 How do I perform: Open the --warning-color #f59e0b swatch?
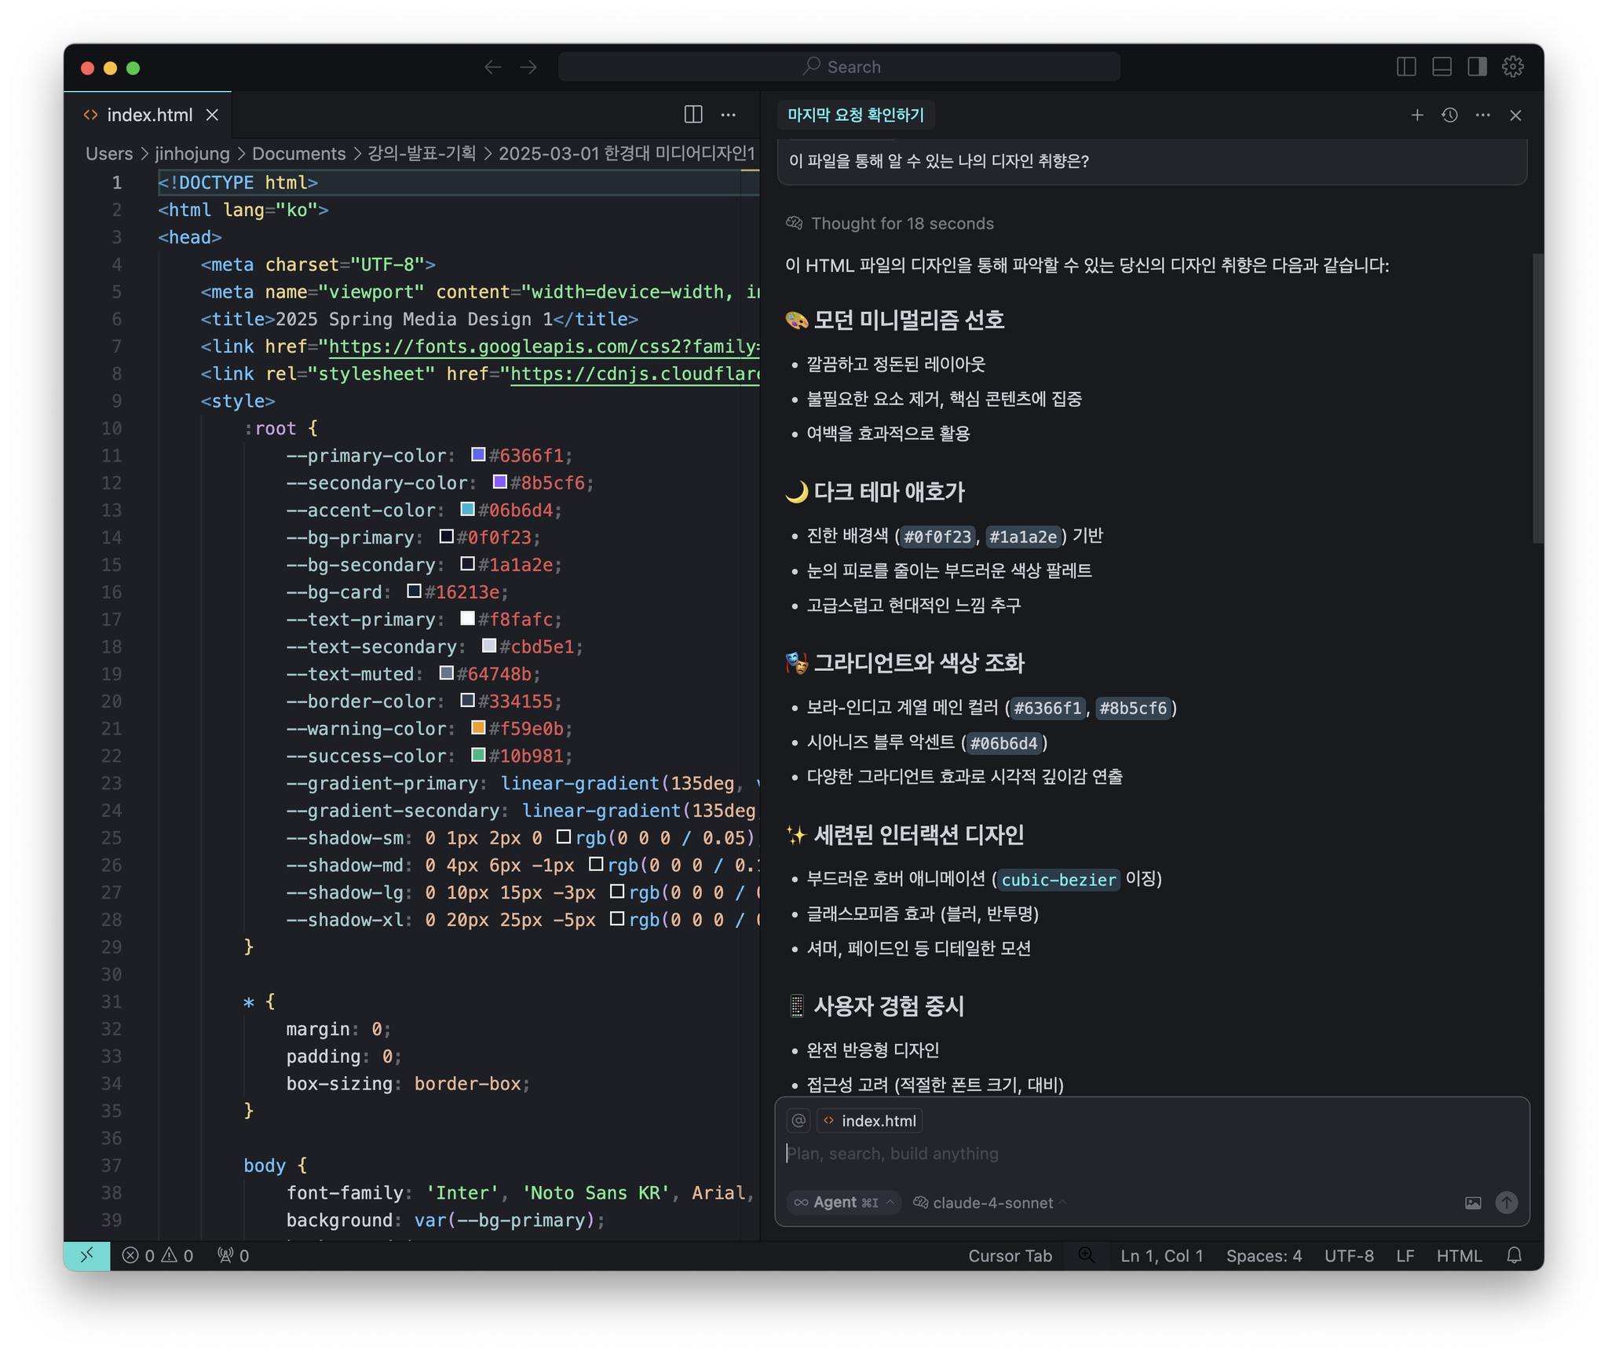tap(478, 727)
